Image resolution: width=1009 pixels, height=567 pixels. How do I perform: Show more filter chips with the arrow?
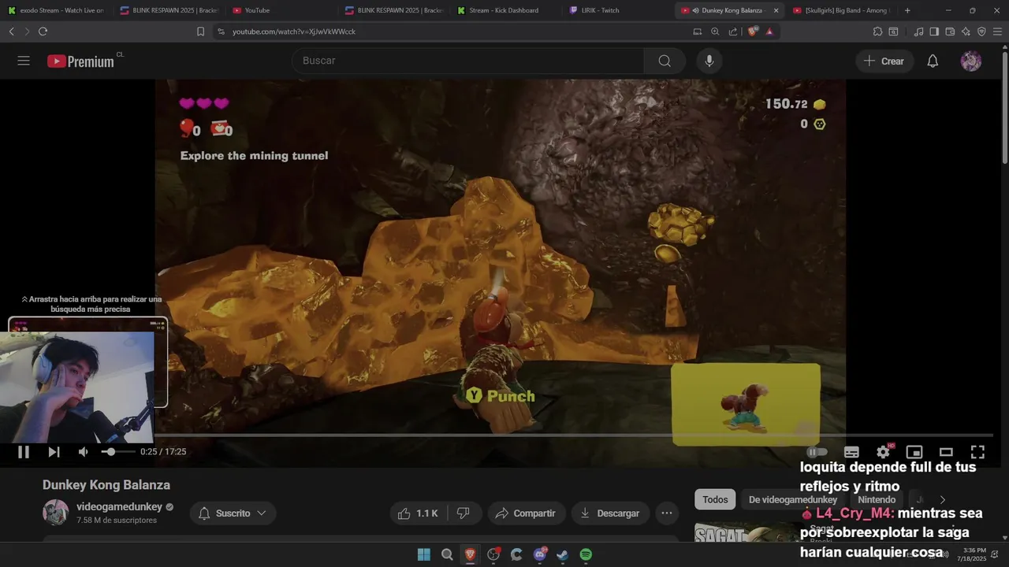point(942,500)
